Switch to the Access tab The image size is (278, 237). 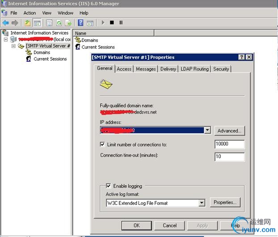(x=124, y=69)
